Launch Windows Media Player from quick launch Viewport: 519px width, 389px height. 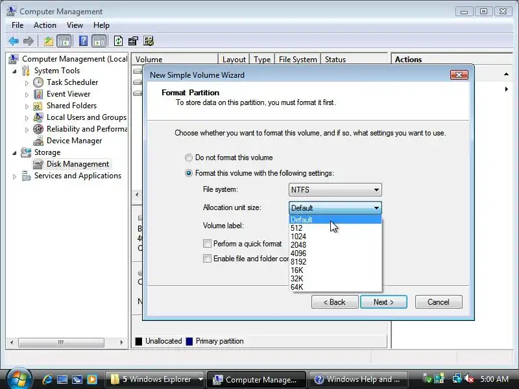pos(91,379)
